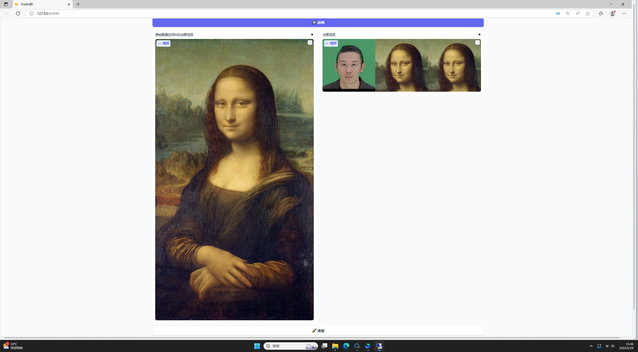
Task: Collapse the 动画视频 panel arrow
Action: 479,35
